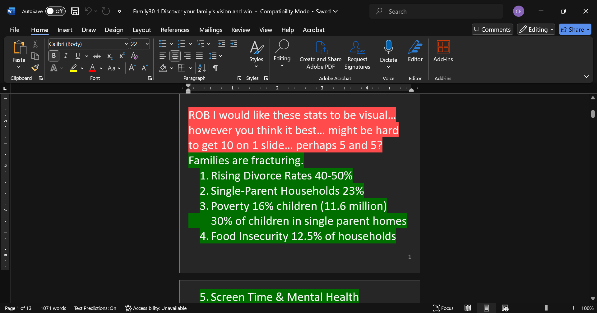Toggle the AutoSave switch

pyautogui.click(x=55, y=11)
